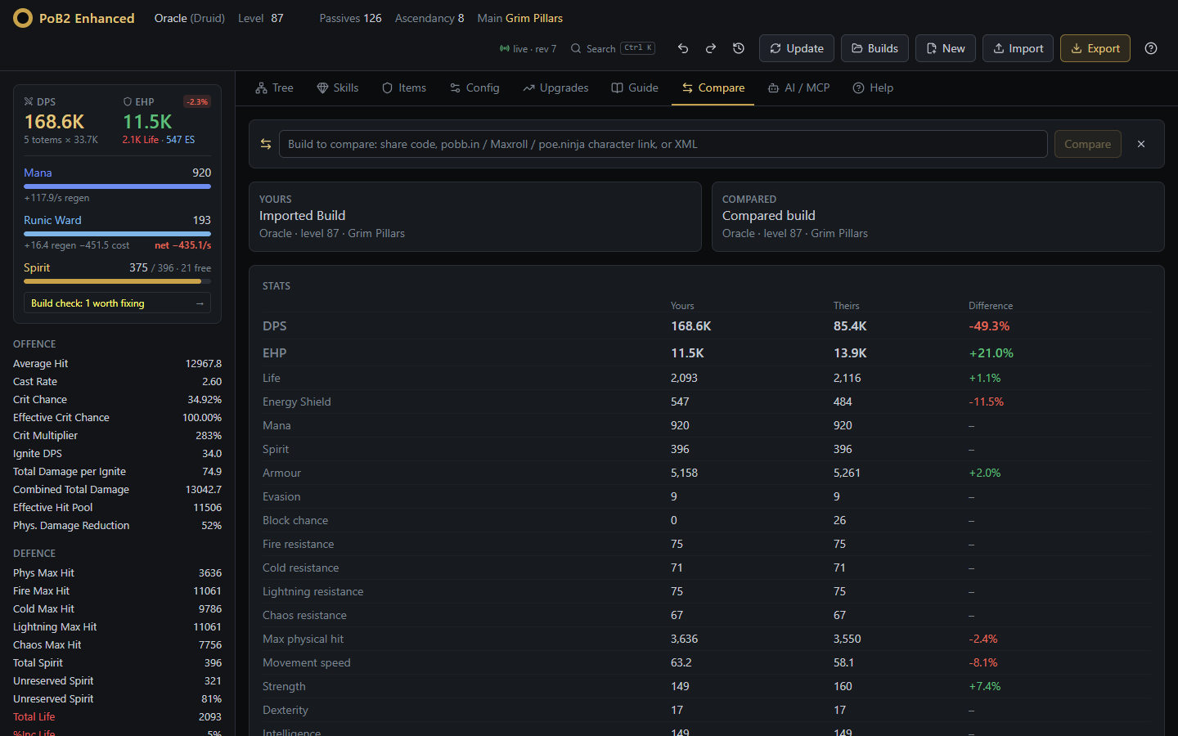Viewport: 1178px width, 736px height.
Task: Click the Export button
Action: click(1095, 48)
